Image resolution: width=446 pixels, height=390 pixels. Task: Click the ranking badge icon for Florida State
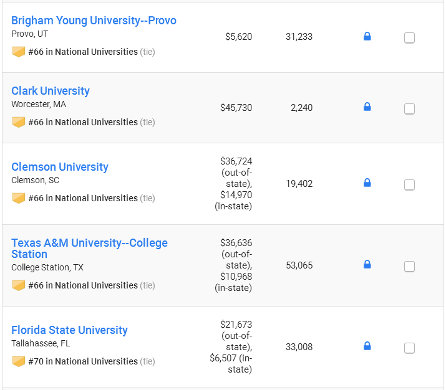19,361
